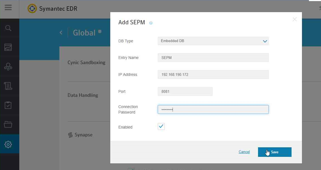321x170 pixels.
Task: Open the search icon in the sidebar
Action: point(8,28)
